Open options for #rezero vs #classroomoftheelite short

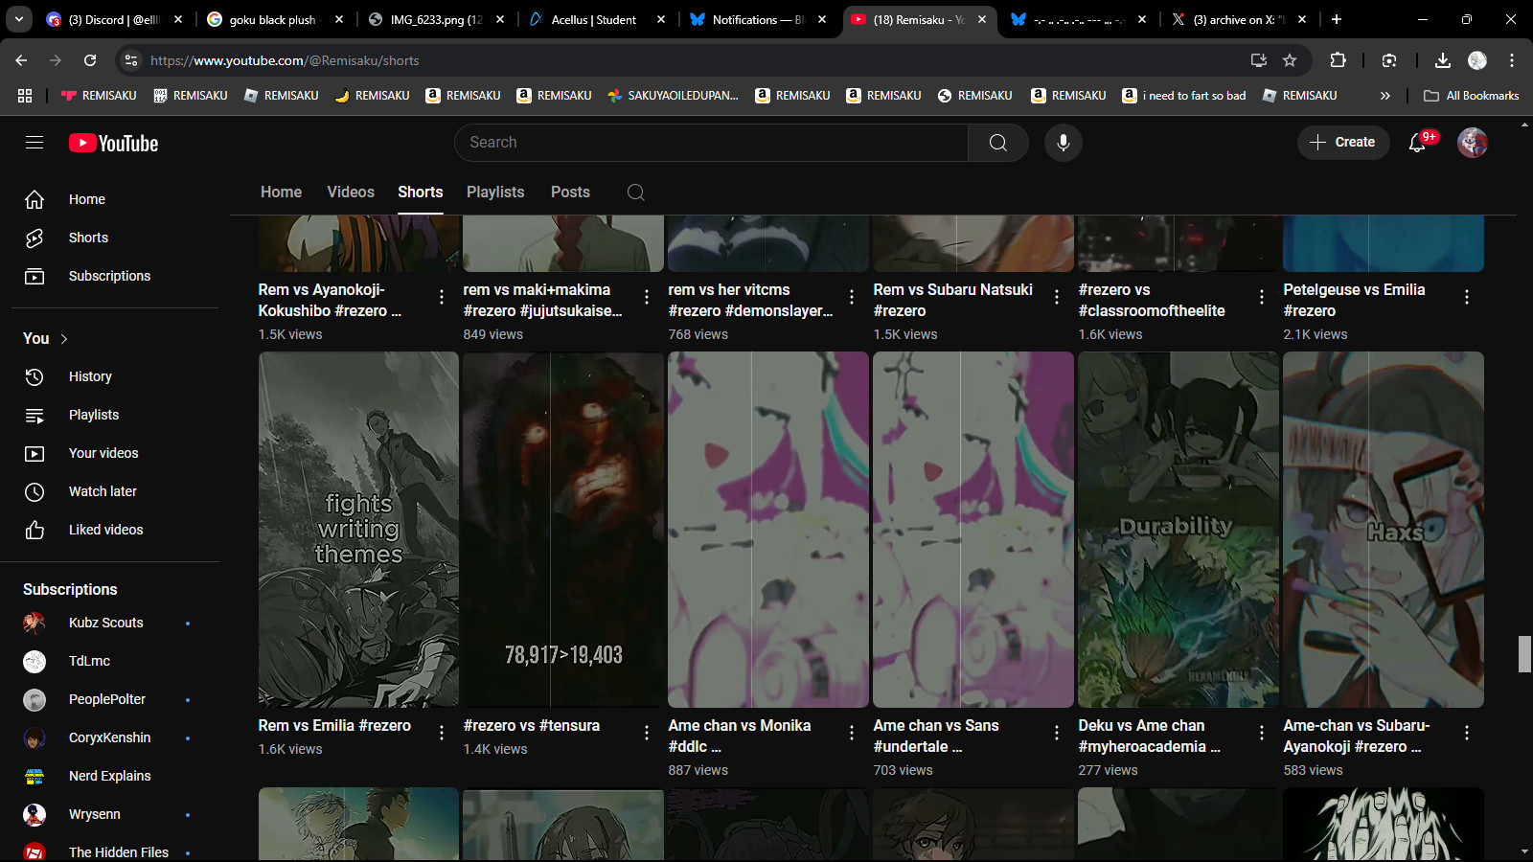coord(1262,297)
